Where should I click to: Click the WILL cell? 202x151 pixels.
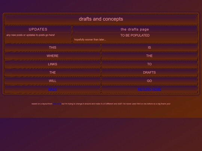(x=53, y=81)
